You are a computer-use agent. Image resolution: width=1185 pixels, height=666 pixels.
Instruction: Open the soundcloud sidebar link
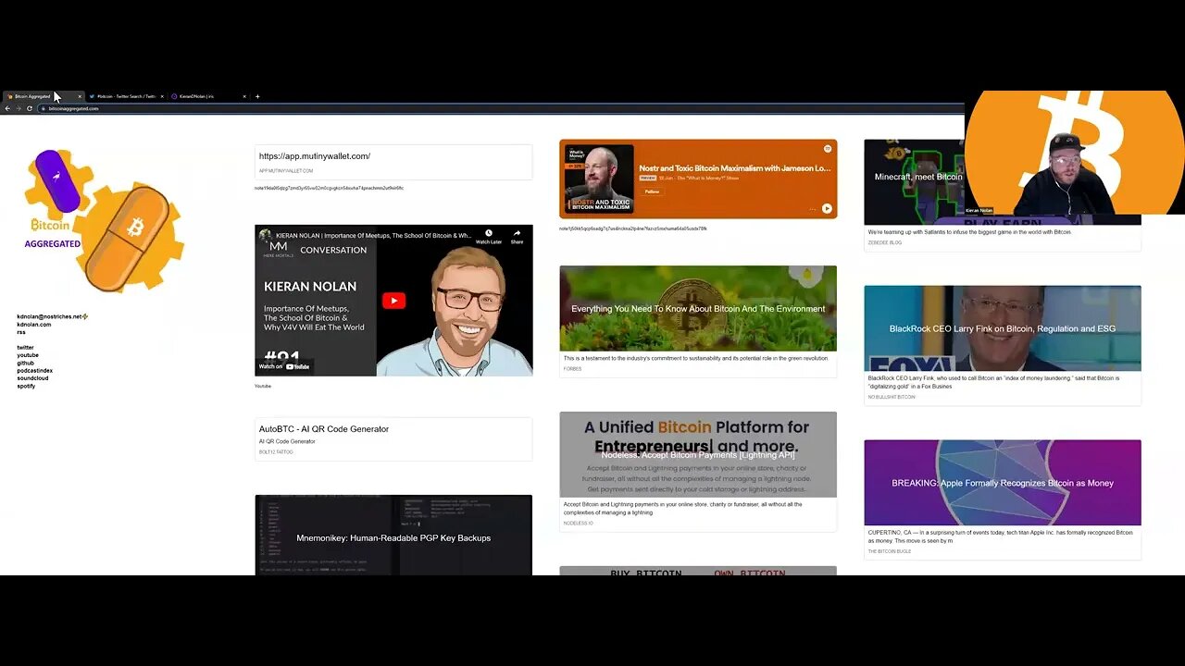[32, 378]
